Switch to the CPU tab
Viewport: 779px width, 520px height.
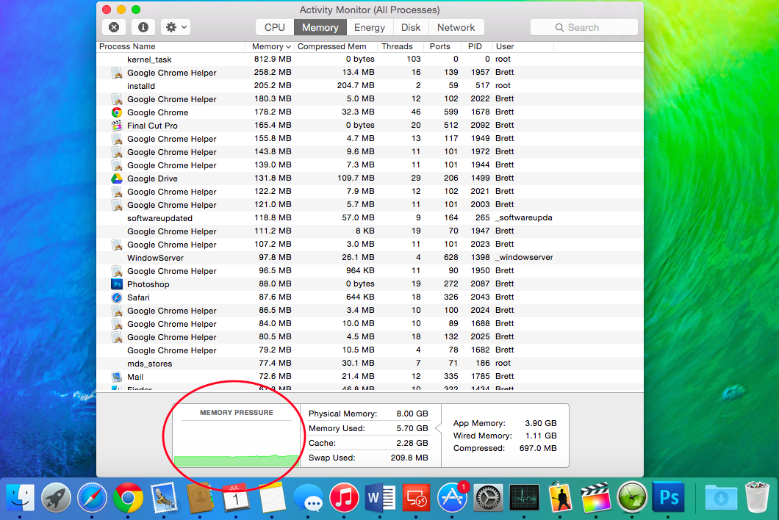coord(275,27)
